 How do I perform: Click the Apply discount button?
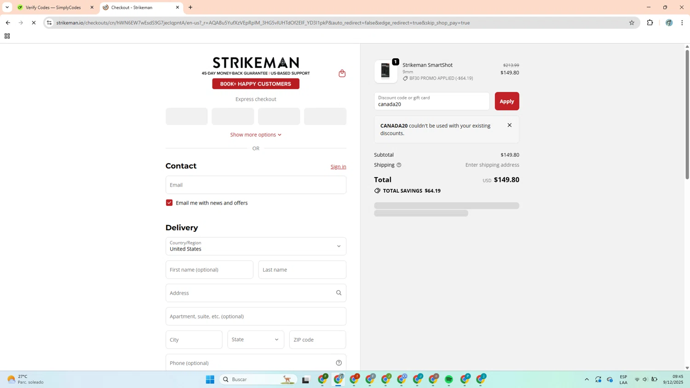coord(507,101)
